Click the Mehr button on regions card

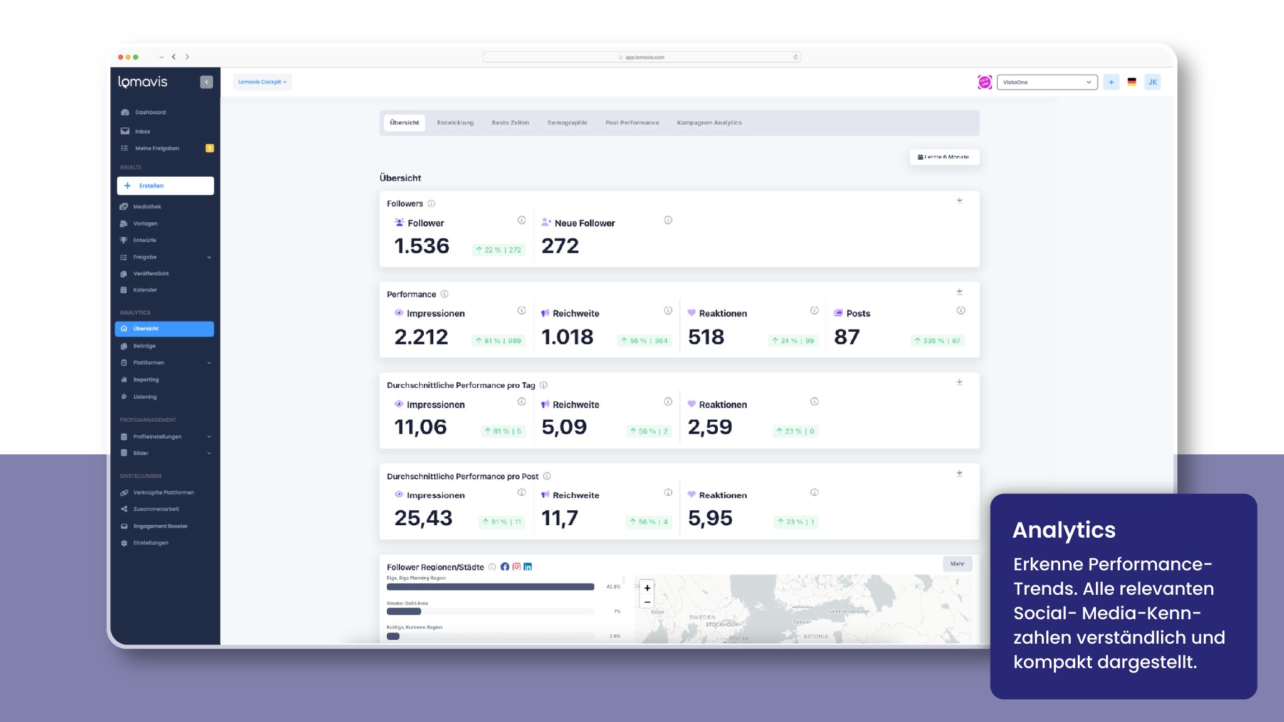pos(957,563)
